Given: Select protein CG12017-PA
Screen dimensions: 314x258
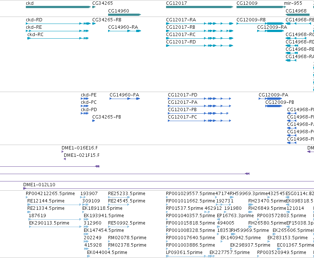Looking at the screenshot, I should point(183,102).
